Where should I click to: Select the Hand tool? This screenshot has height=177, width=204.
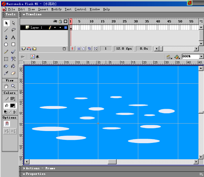click(6, 86)
